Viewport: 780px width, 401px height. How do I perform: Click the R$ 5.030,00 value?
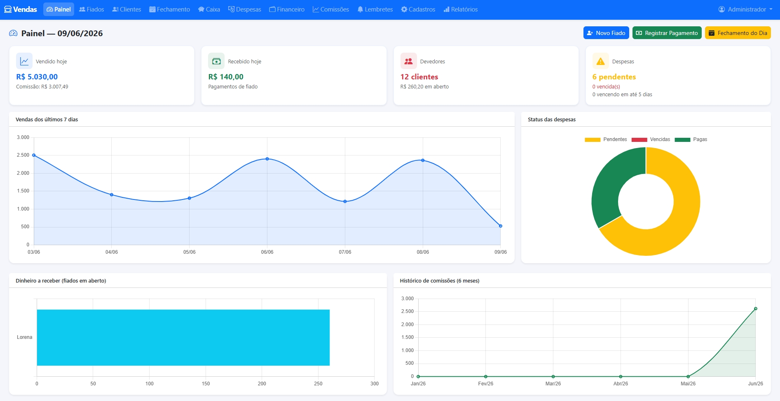(37, 77)
